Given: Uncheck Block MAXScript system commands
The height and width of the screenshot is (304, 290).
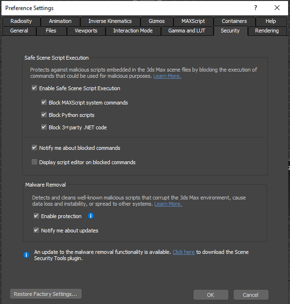Looking at the screenshot, I should [44, 103].
